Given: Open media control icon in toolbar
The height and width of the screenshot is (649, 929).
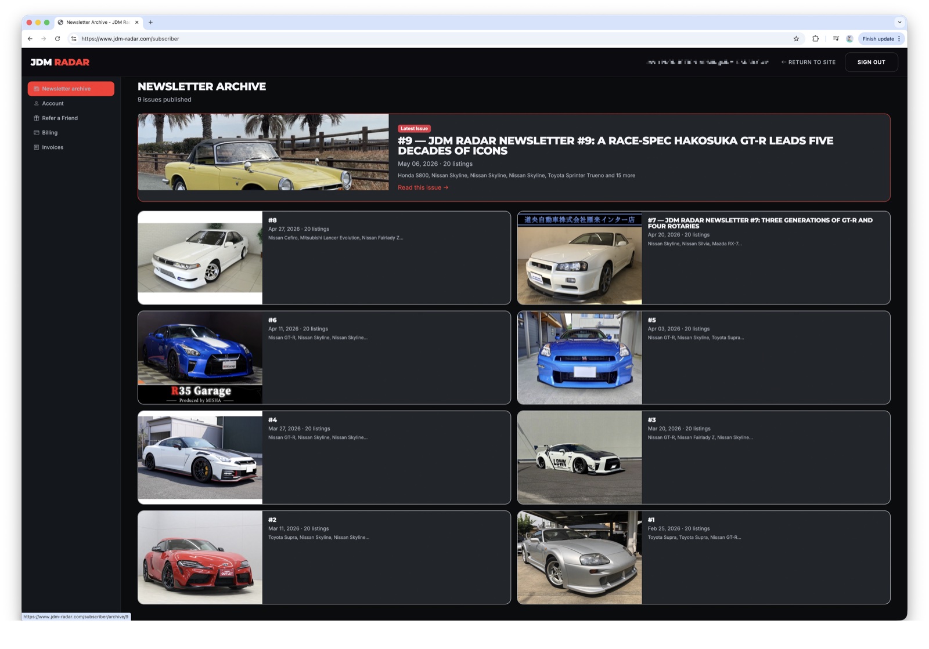Looking at the screenshot, I should click(x=836, y=39).
